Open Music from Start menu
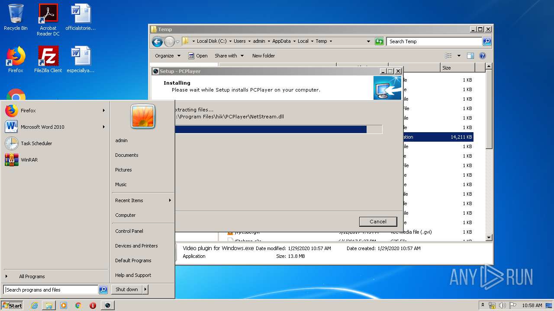This screenshot has height=311, width=554. [121, 184]
